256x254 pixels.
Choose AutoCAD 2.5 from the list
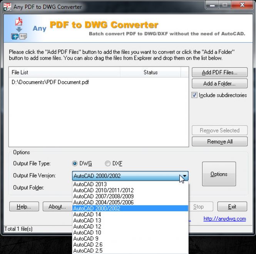coord(130,251)
